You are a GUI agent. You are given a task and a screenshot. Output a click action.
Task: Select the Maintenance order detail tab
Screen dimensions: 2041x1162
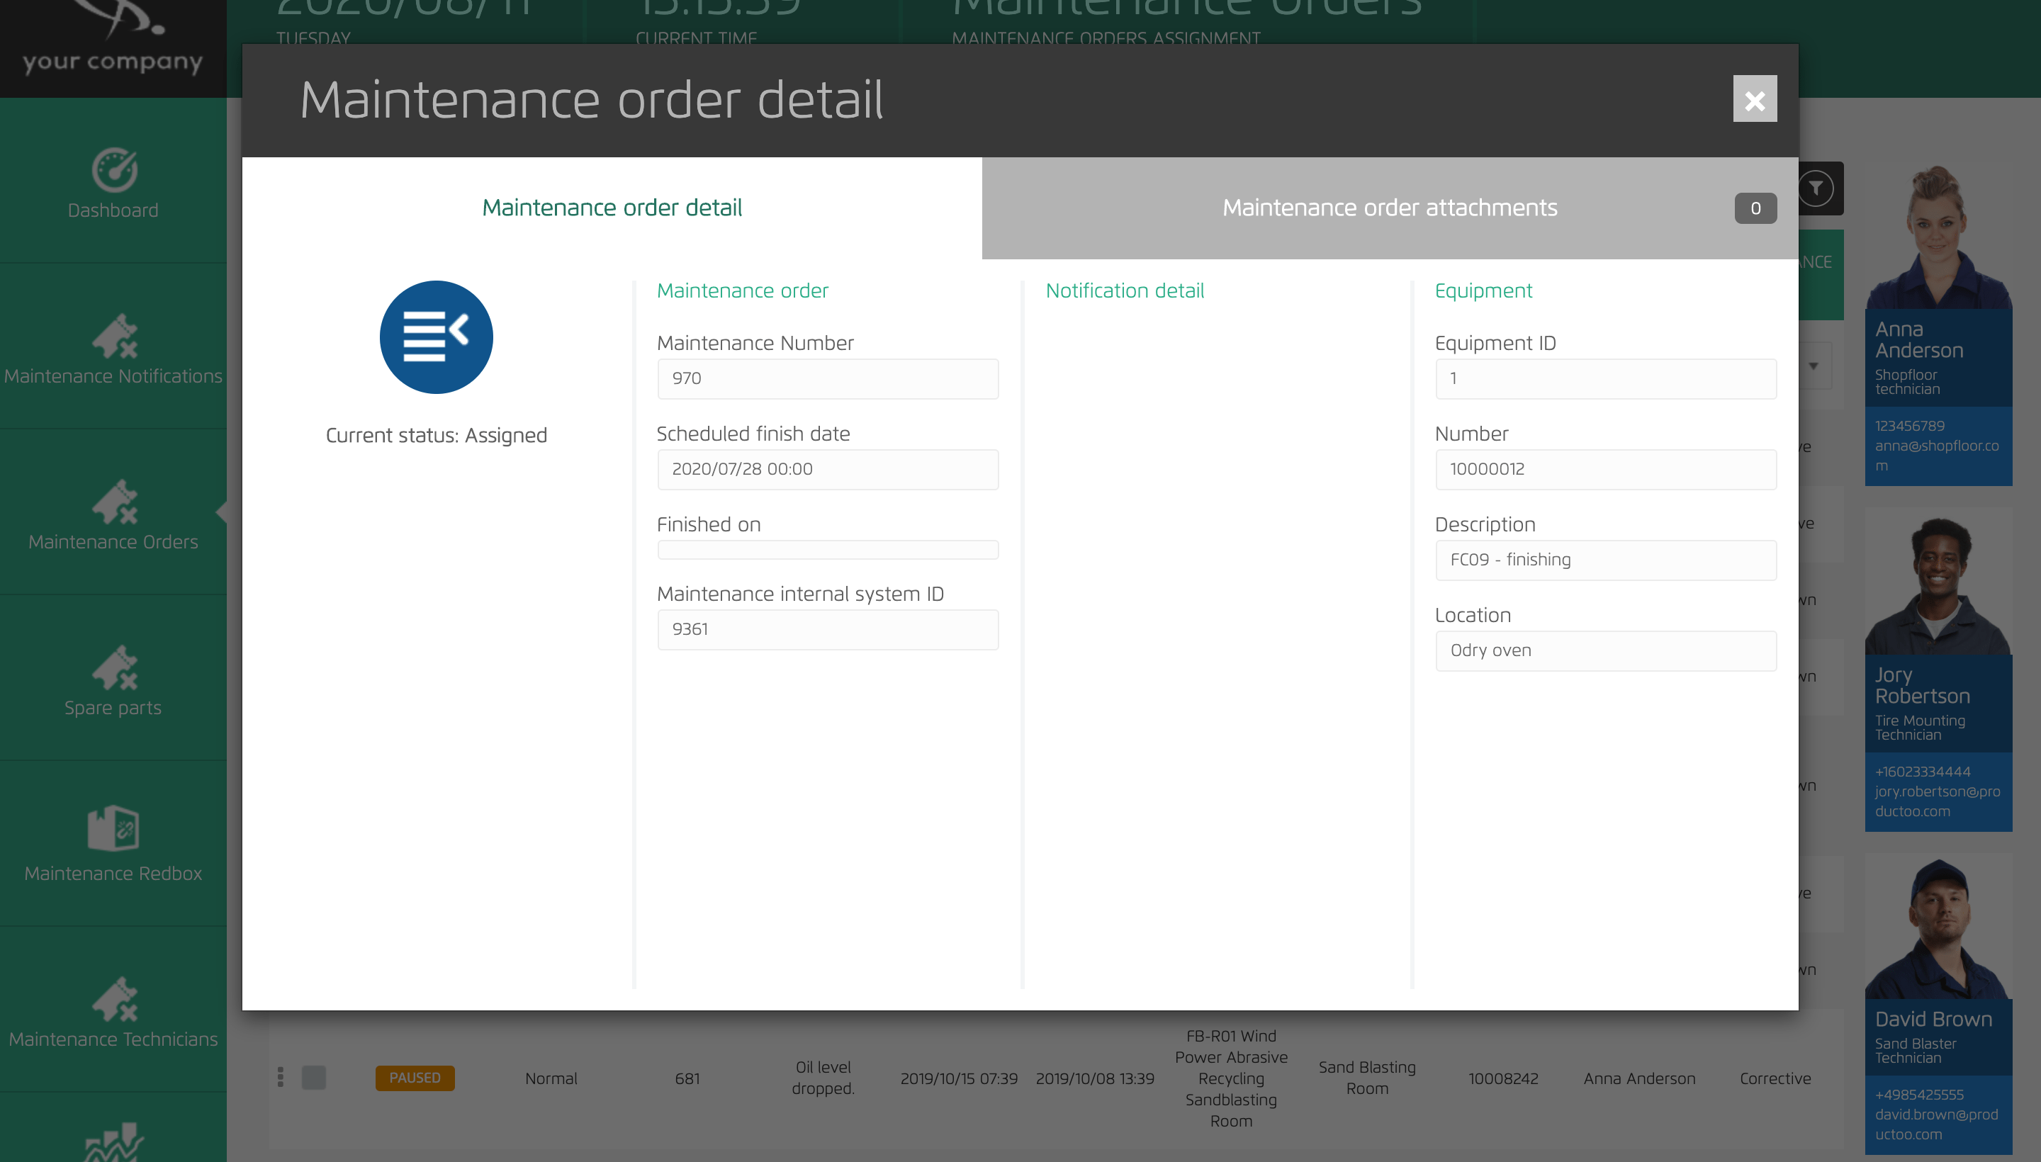[612, 208]
